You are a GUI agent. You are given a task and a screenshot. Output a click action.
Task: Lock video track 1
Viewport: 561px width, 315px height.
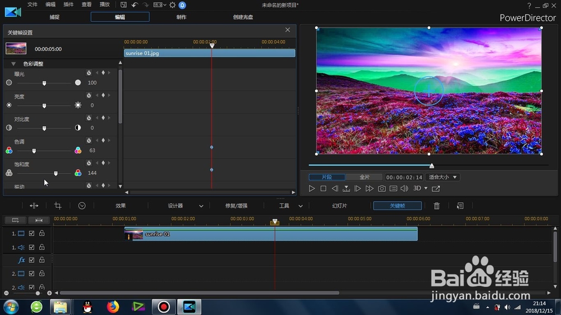pos(42,233)
